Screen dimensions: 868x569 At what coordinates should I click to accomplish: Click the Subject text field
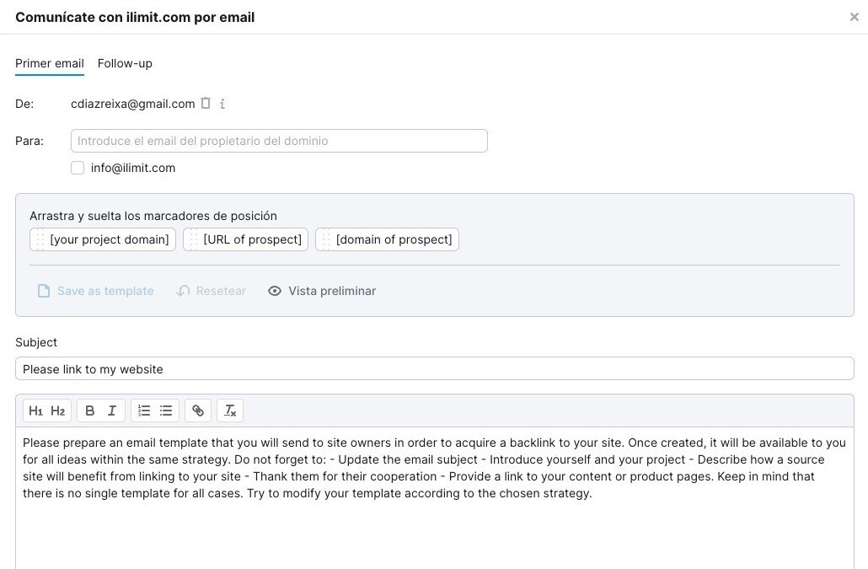coord(434,368)
